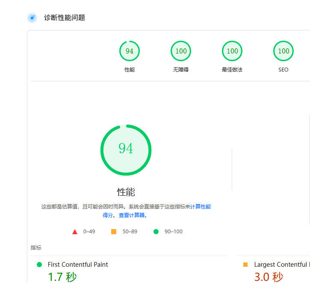Viewport: 310px width, 283px height.
Task: Click the red triangle 0–49 legend icon
Action: (x=75, y=232)
